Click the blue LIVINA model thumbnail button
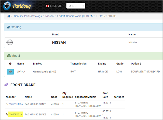This screenshot has width=163, height=120. 10,72
